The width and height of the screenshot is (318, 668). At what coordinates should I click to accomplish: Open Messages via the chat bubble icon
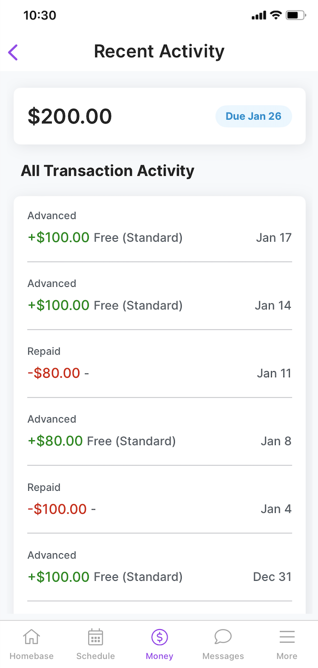tap(223, 637)
